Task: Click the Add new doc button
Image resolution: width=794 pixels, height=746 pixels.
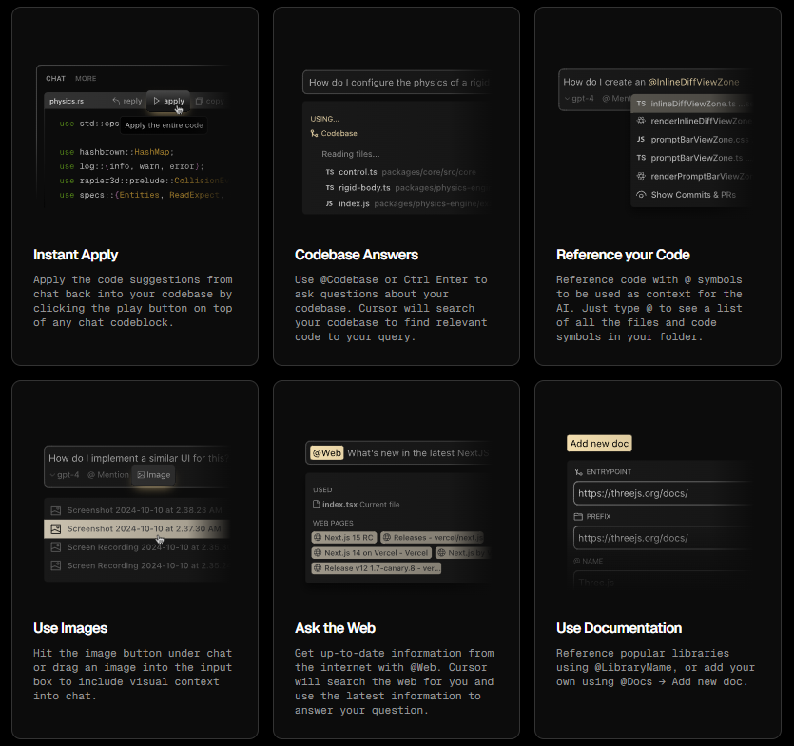Action: [599, 444]
